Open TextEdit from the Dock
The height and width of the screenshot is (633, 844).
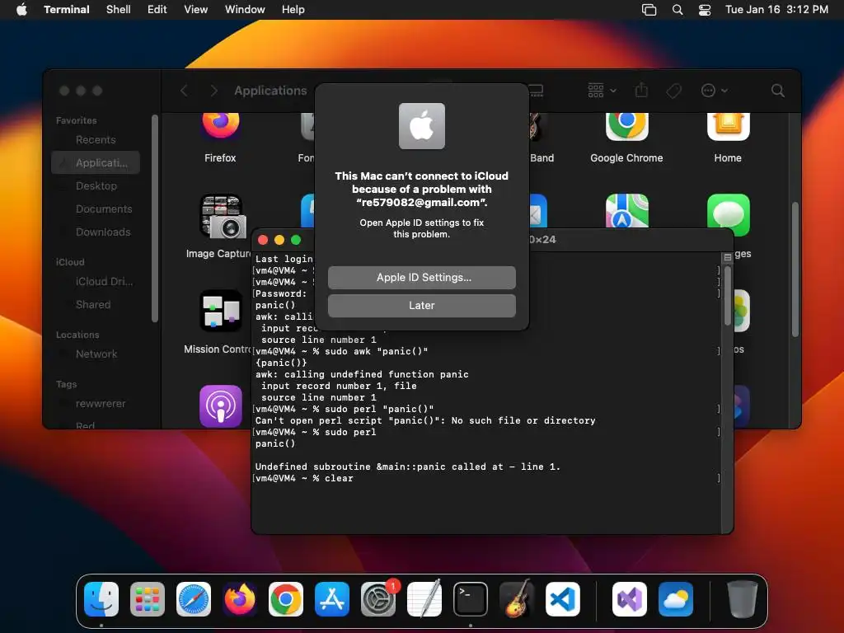(x=424, y=599)
